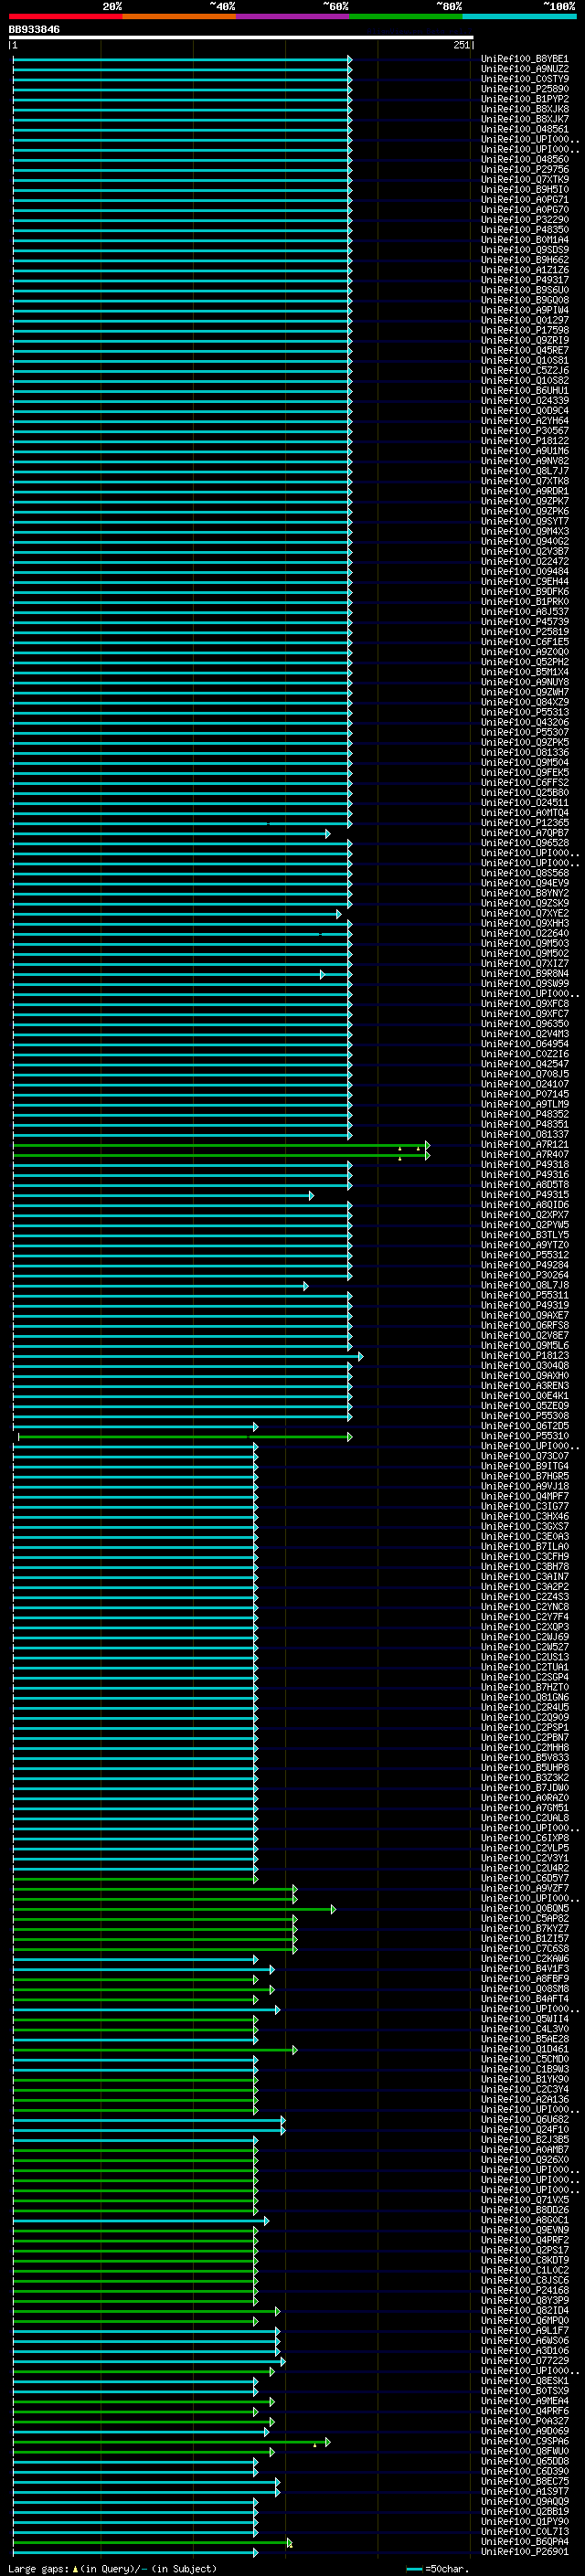Select the label UniRef100_B3TLY5

[525, 1235]
